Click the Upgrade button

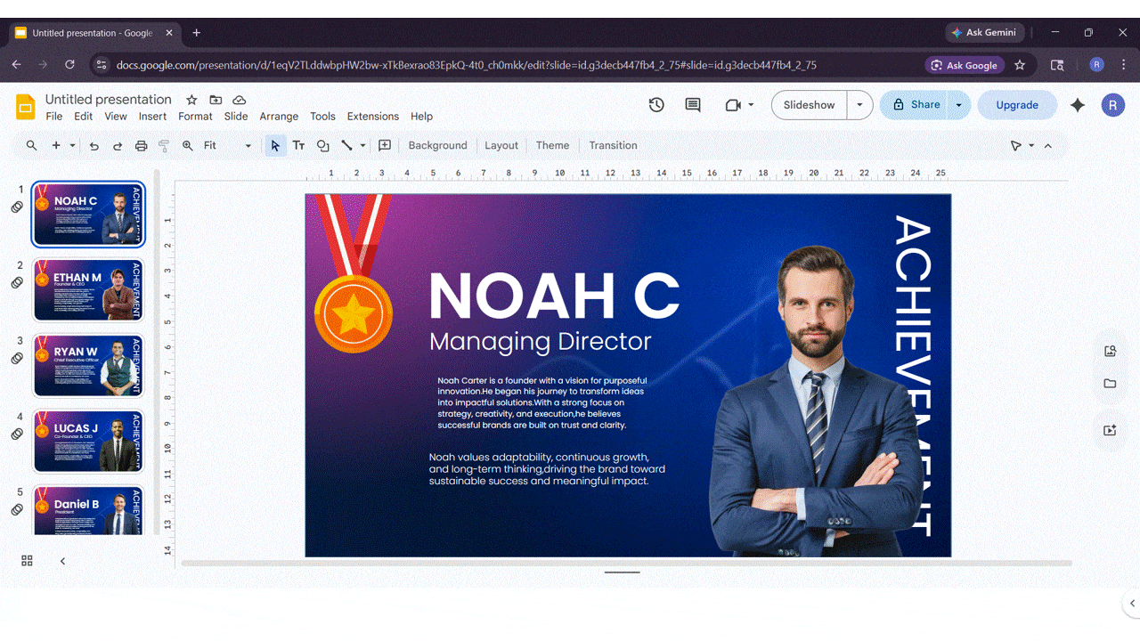coord(1017,104)
